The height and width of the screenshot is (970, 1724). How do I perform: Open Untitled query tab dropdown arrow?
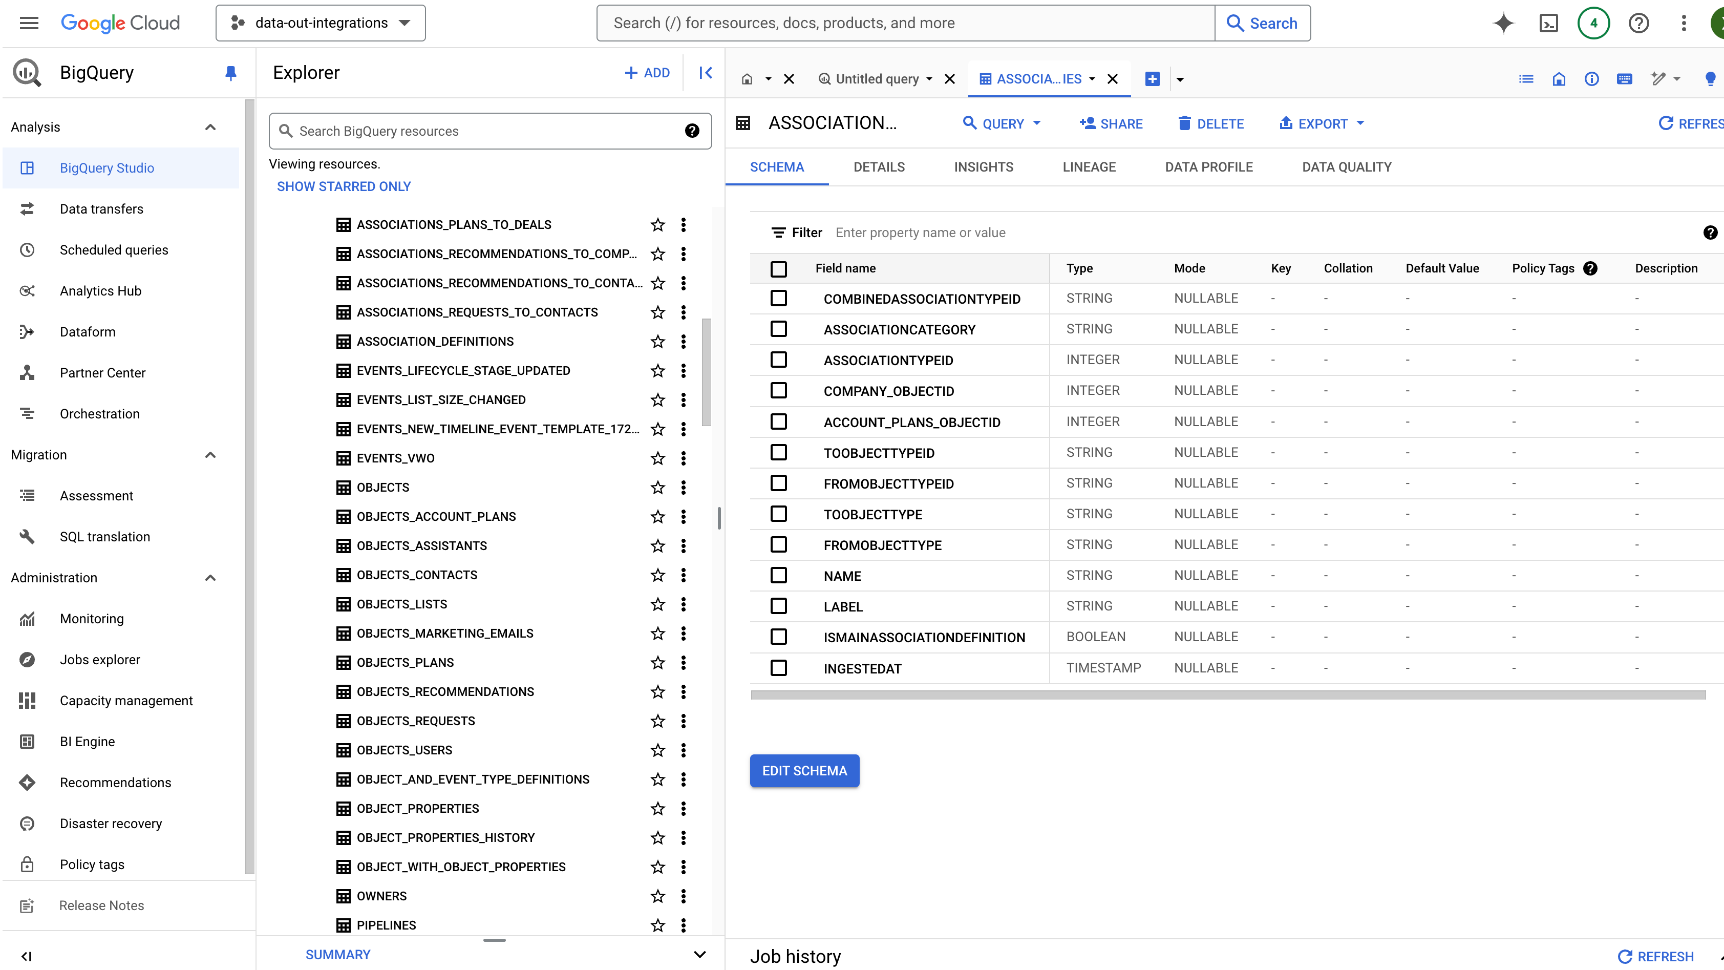(929, 79)
